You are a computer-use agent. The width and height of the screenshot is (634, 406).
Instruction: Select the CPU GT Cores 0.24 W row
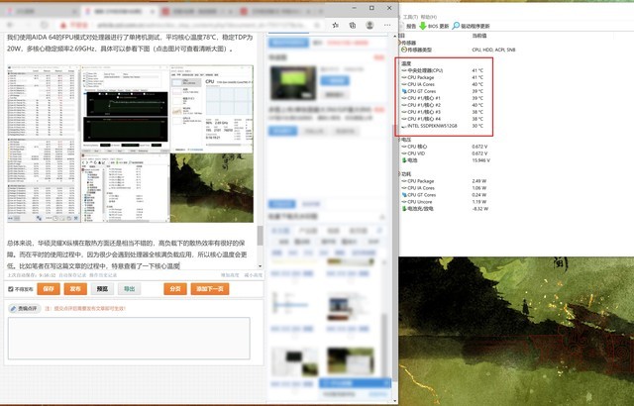click(445, 195)
